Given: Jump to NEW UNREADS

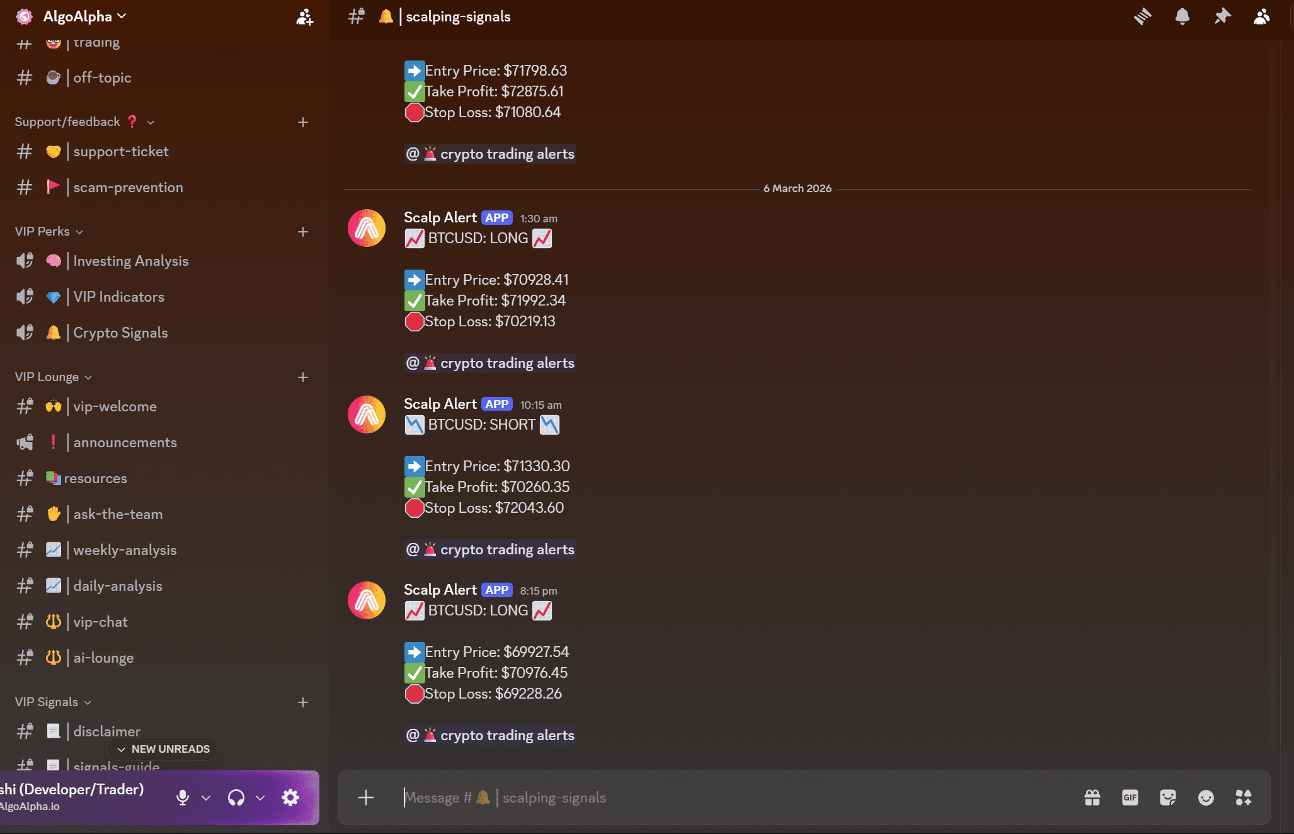Looking at the screenshot, I should click(163, 749).
